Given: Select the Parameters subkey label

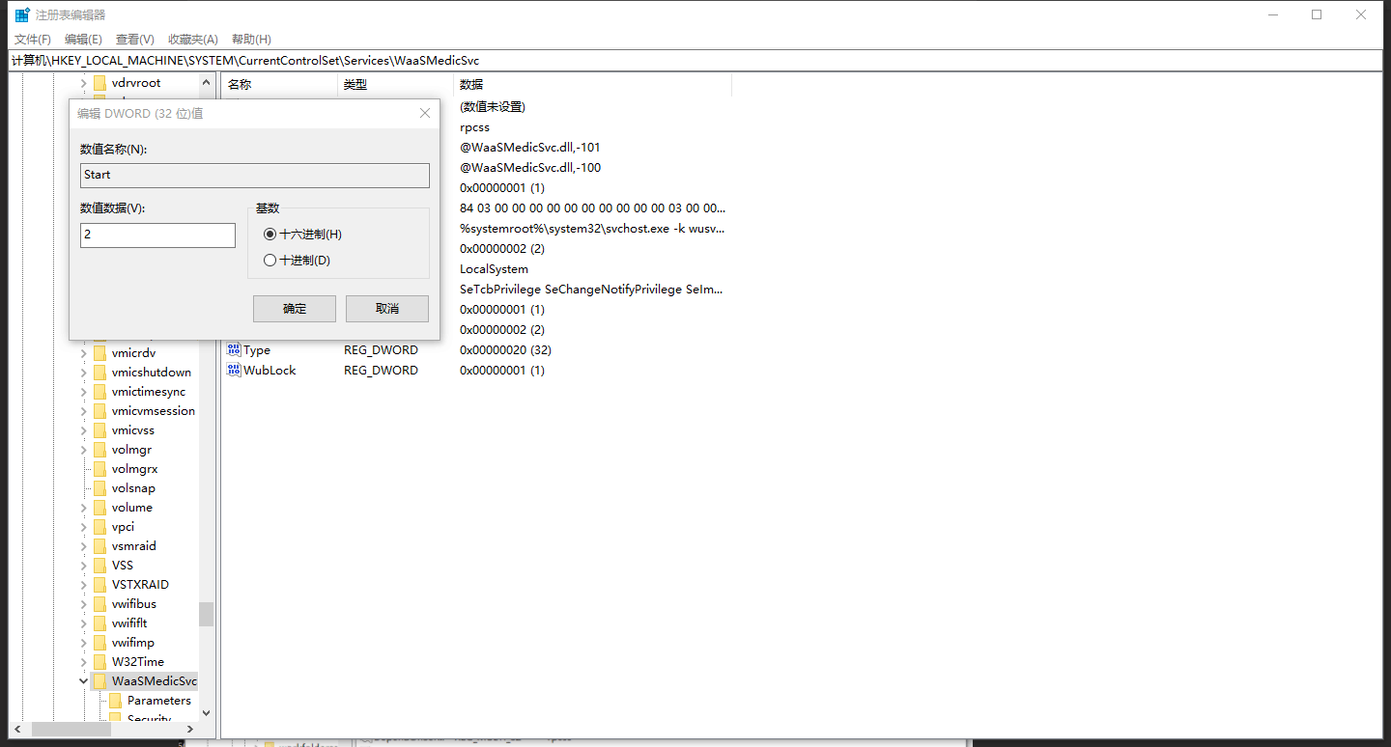Looking at the screenshot, I should coord(159,701).
